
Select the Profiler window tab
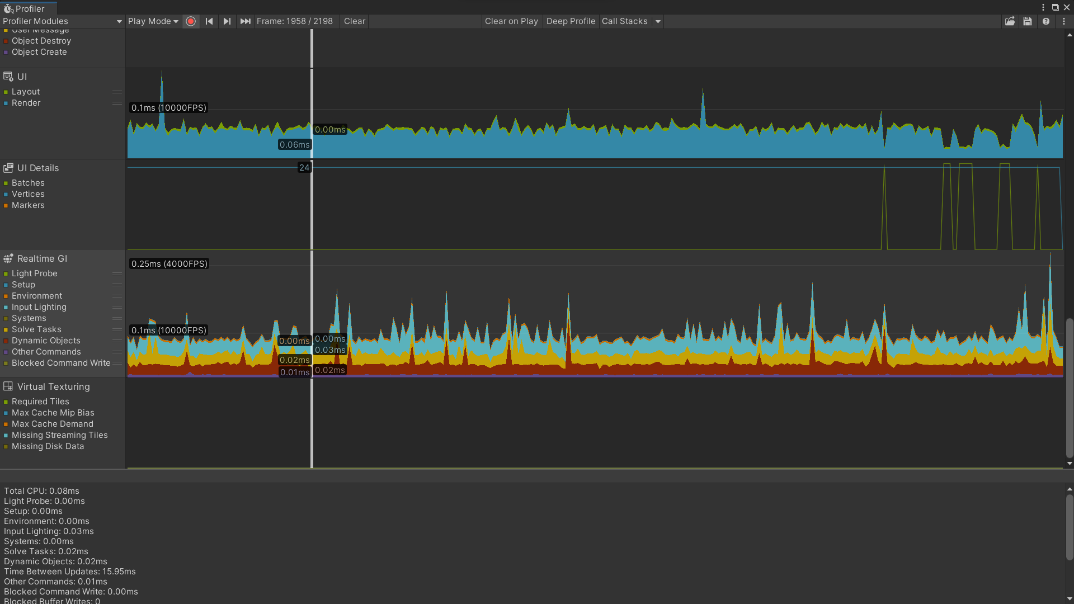coord(29,8)
